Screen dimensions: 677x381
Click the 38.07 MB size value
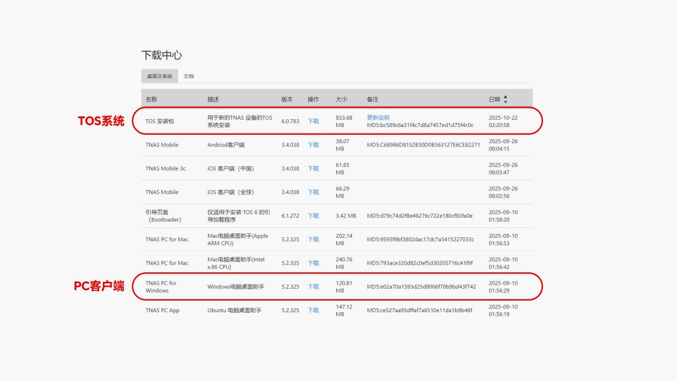point(342,145)
